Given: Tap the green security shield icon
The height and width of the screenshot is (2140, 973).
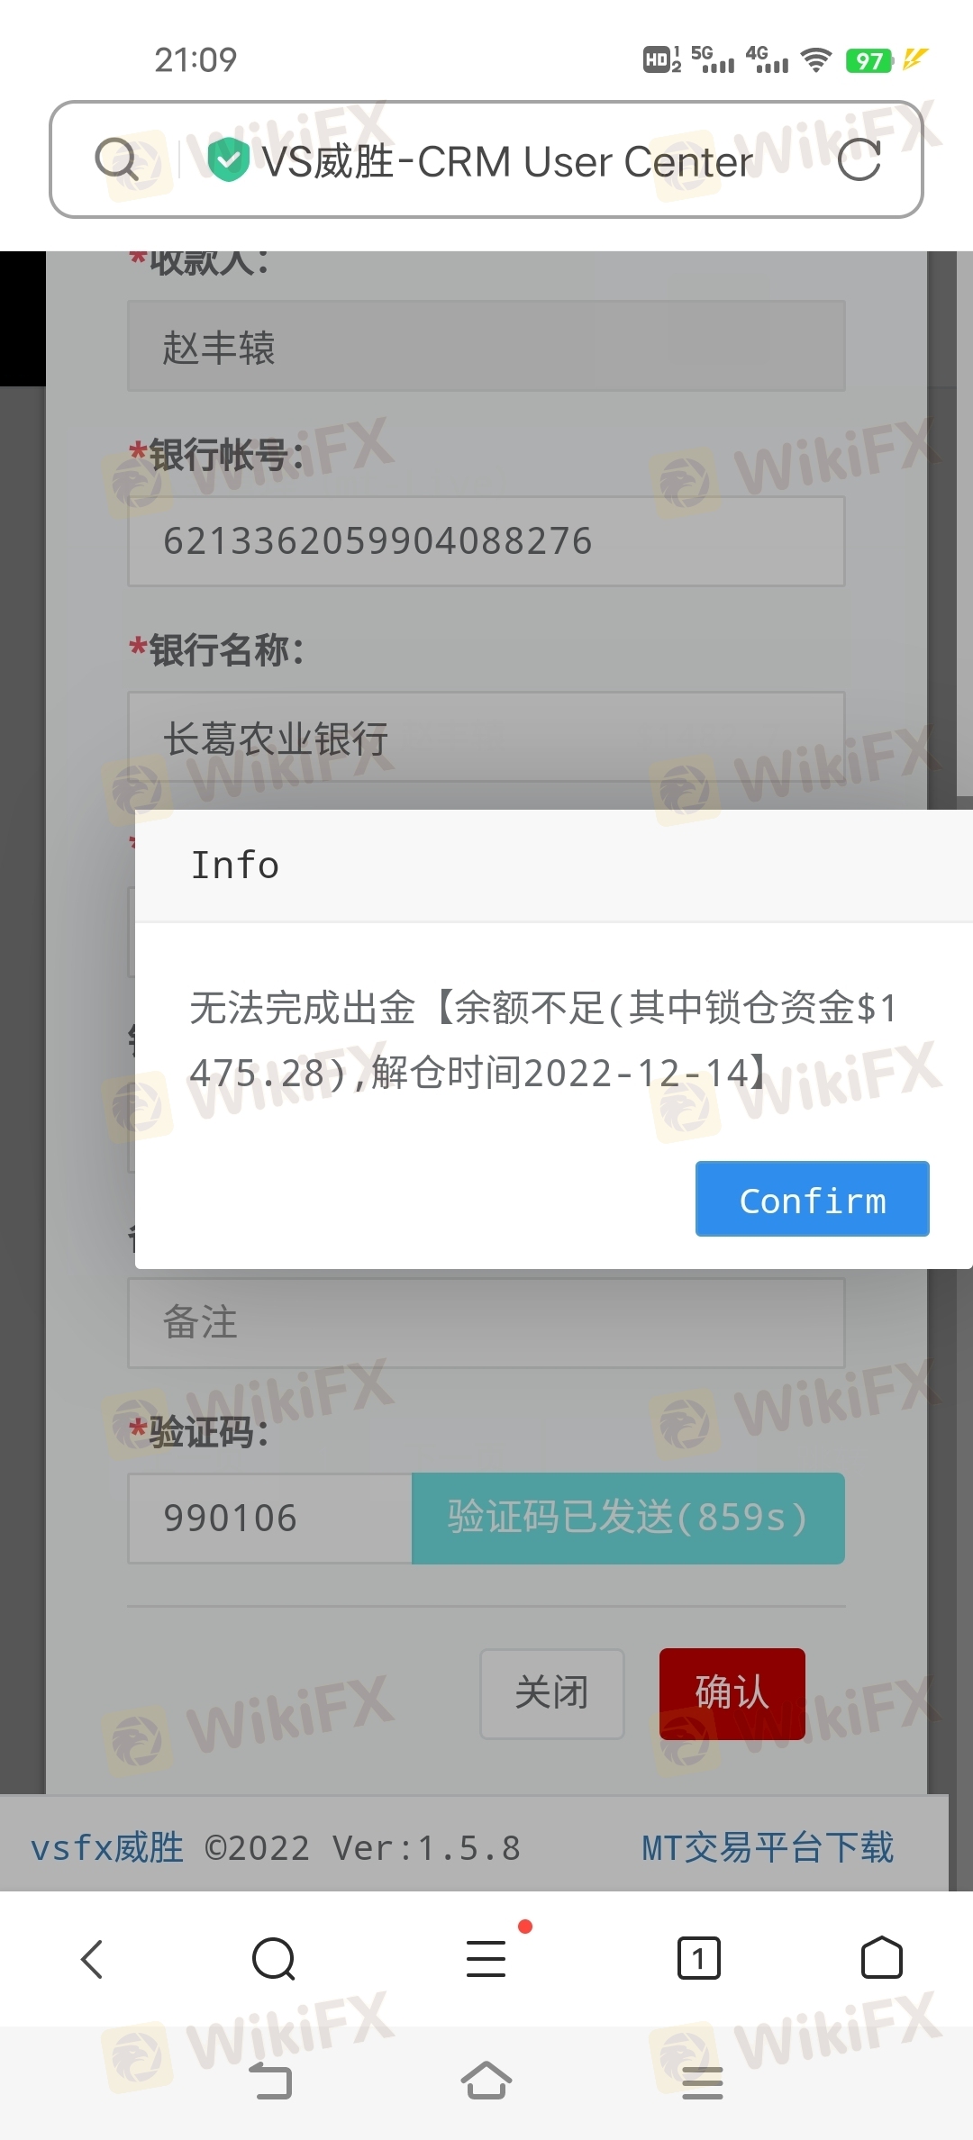Looking at the screenshot, I should click(228, 159).
